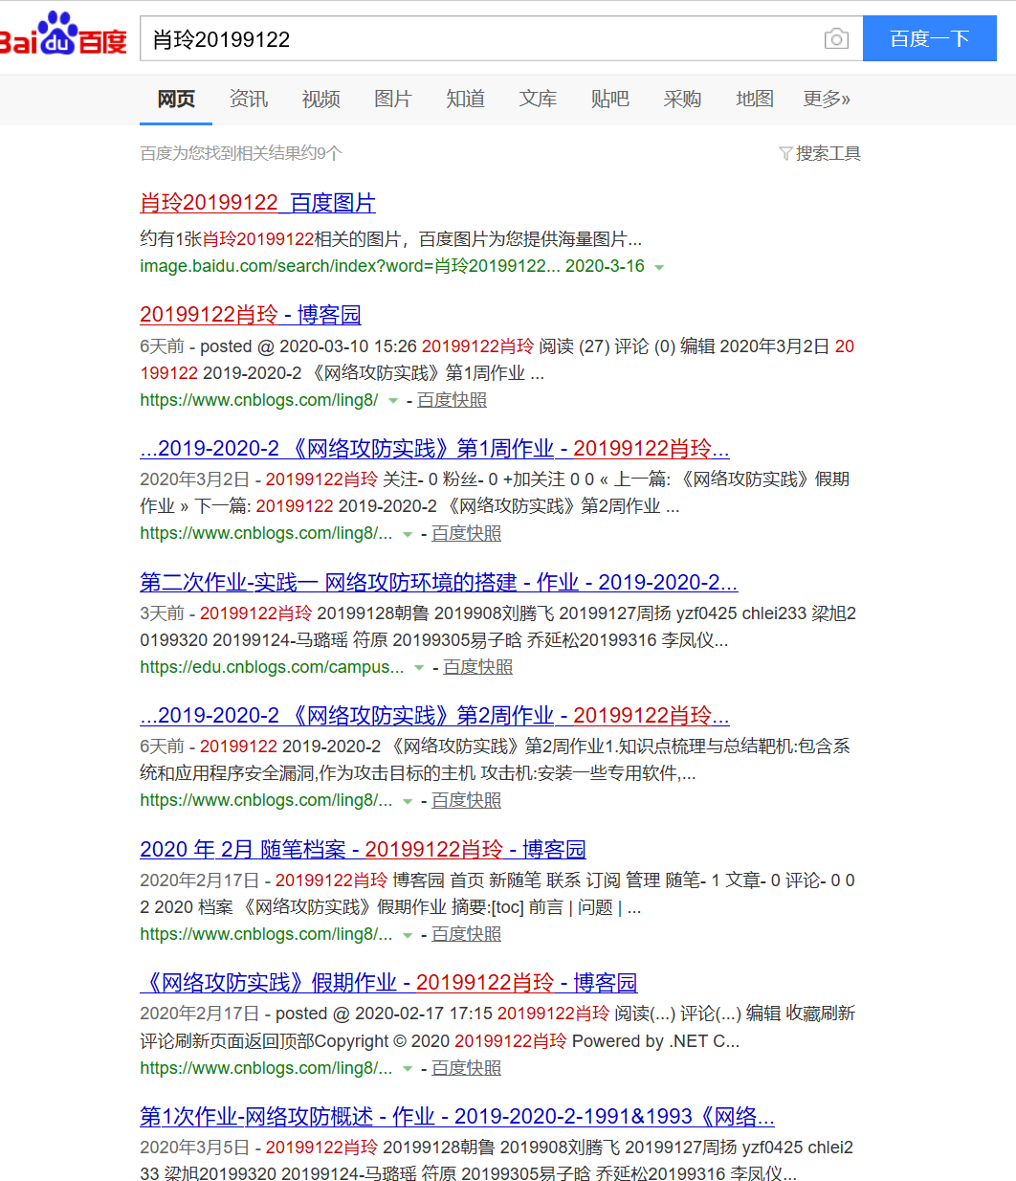Viewport: 1016px width, 1181px height.
Task: Go to the 贴吧 tab
Action: coord(610,100)
